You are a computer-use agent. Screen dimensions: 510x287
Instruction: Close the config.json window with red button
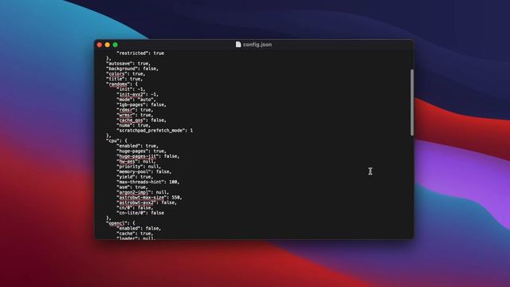(x=100, y=45)
